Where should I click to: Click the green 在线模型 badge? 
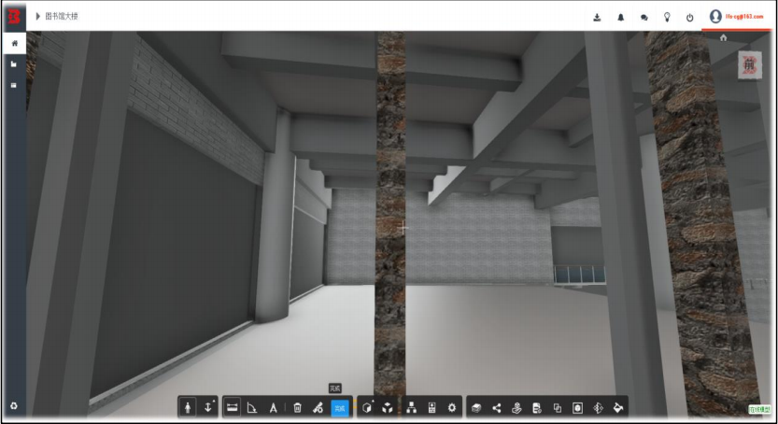point(759,409)
